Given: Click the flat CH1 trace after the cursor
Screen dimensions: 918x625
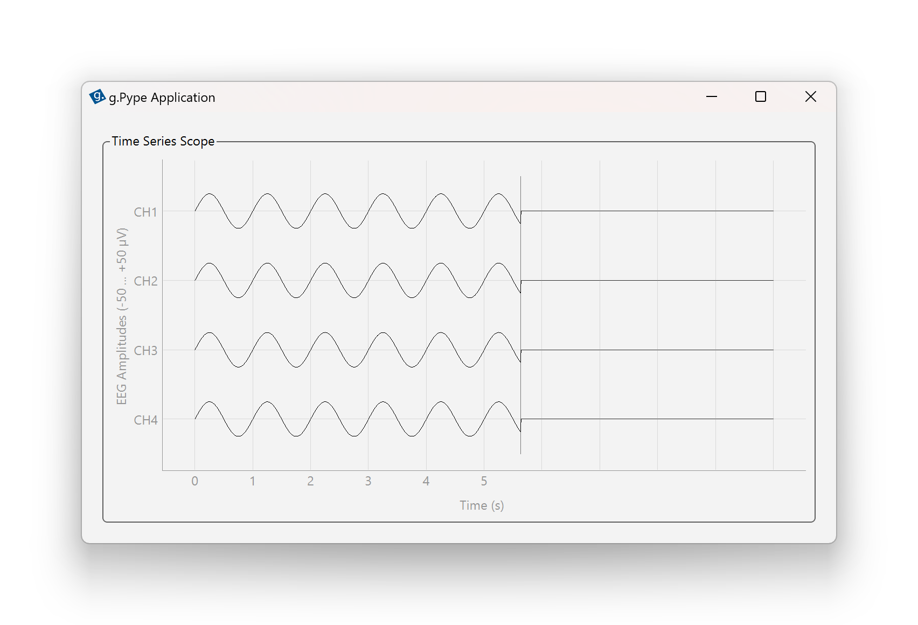Looking at the screenshot, I should point(646,211).
